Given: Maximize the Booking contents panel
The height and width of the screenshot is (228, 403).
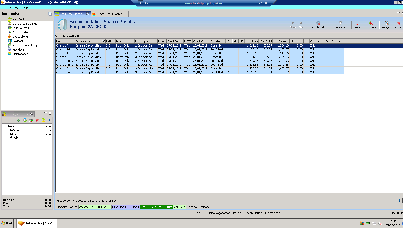Looking at the screenshot, I should 50,113.
